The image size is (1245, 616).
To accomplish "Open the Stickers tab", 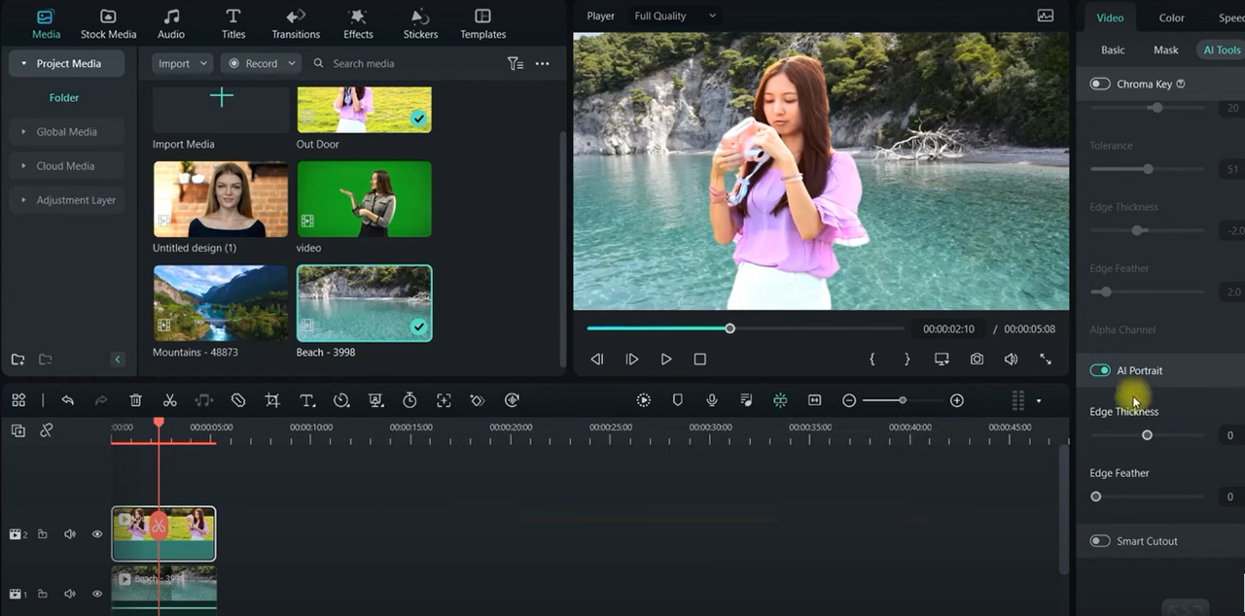I will coord(420,24).
